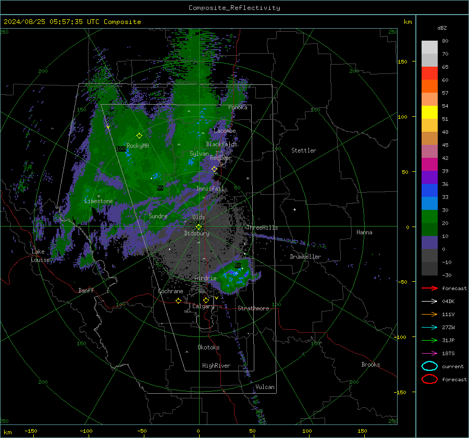The image size is (469, 438).
Task: Select the 30 dBZ light blue swatch
Action: pos(429,204)
